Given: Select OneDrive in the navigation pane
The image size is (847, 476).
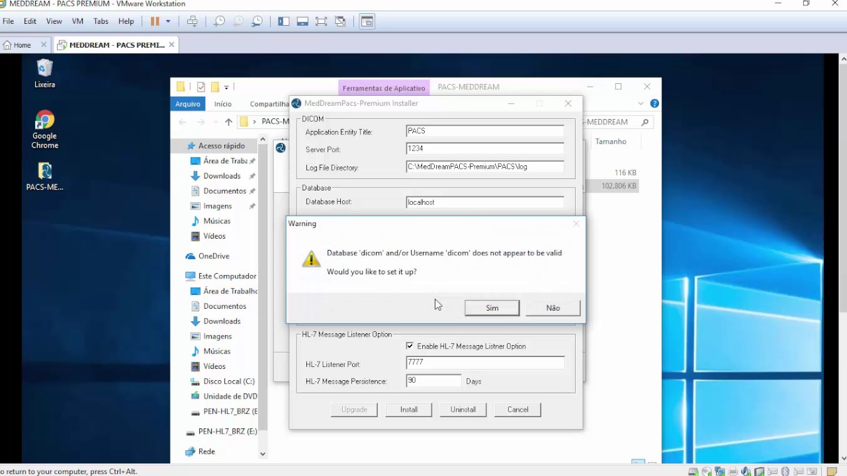Looking at the screenshot, I should (x=214, y=257).
